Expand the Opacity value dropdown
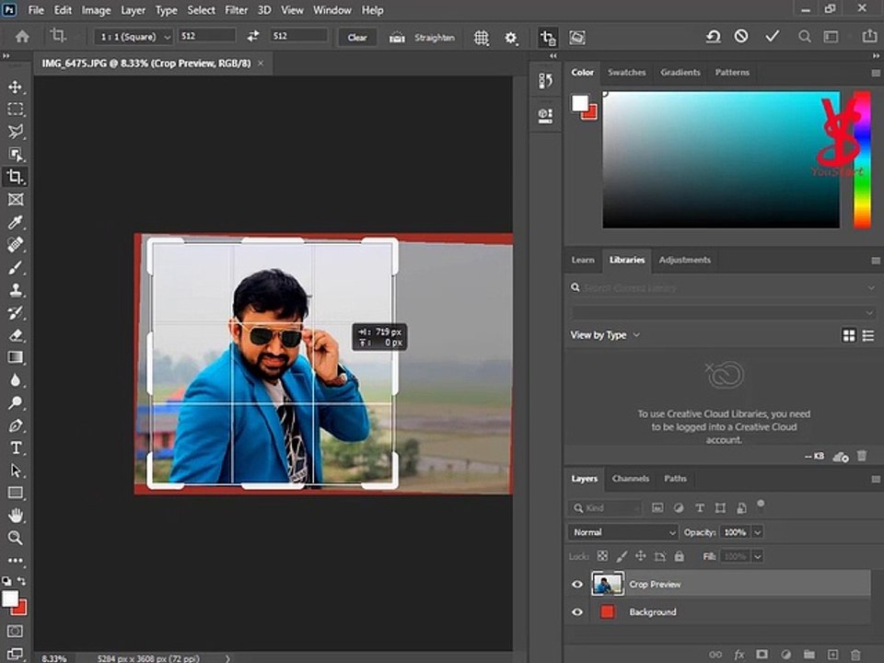Viewport: 884px width, 663px height. pos(757,532)
